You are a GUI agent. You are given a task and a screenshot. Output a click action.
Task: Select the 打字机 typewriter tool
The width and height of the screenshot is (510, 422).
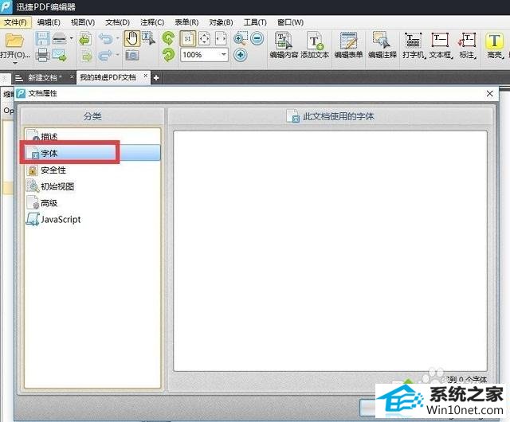pyautogui.click(x=414, y=45)
